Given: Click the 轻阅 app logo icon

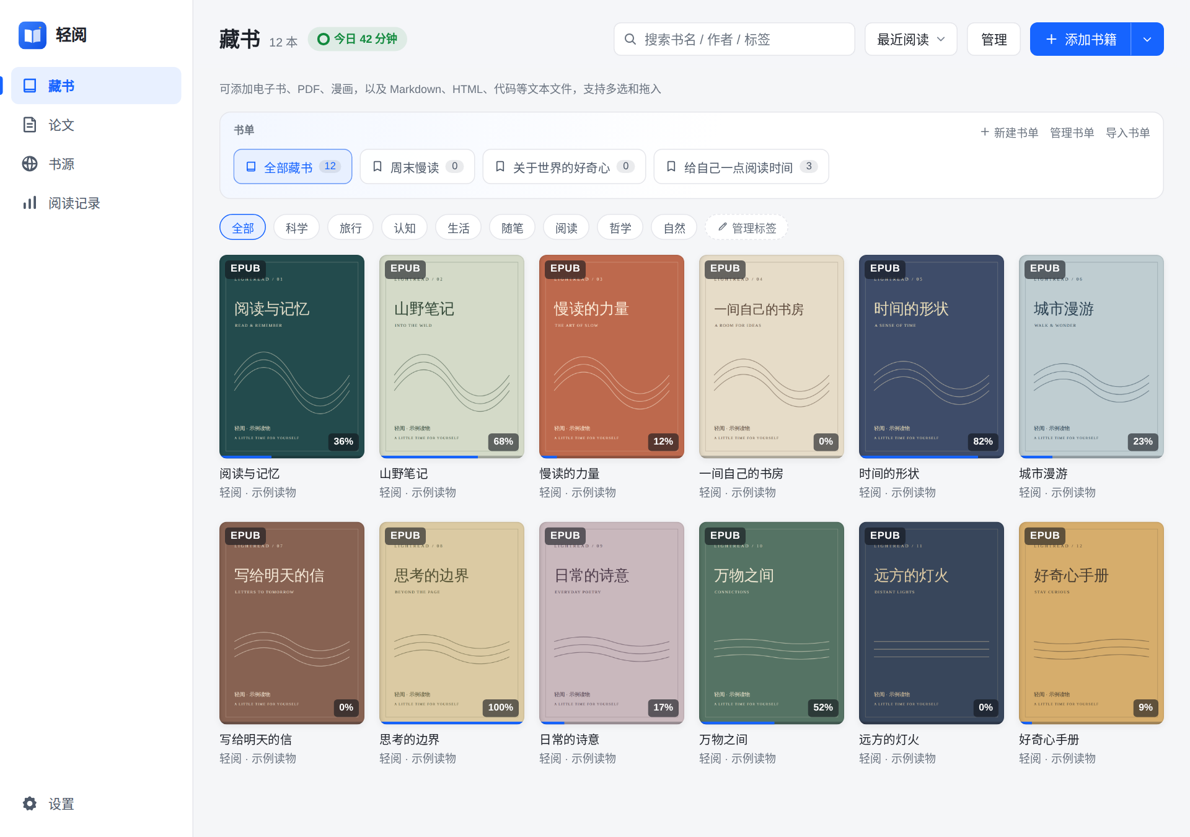Looking at the screenshot, I should click(x=32, y=35).
